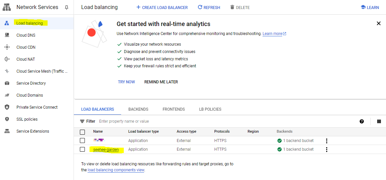Image resolution: width=386 pixels, height=180 pixels.
Task: Click External cell in seehee-garden row
Action: (184, 149)
